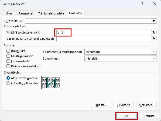Open the Reunukset tab

click(26, 13)
